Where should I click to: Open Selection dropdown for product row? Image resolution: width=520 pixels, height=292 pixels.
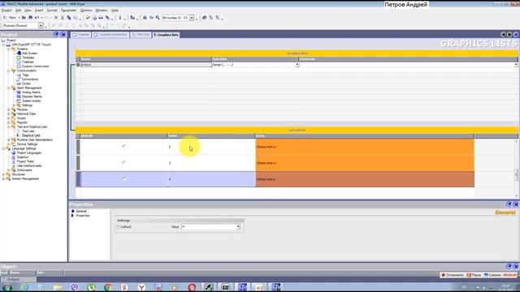pyautogui.click(x=297, y=65)
